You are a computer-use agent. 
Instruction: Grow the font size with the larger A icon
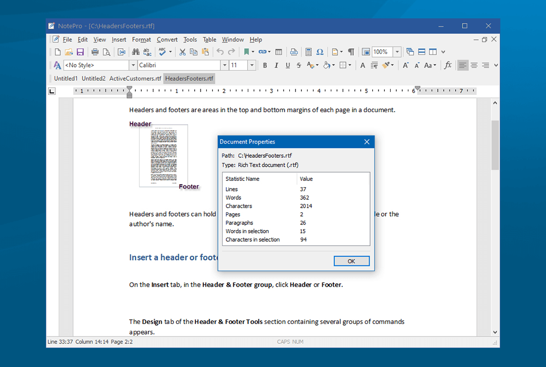coord(405,65)
